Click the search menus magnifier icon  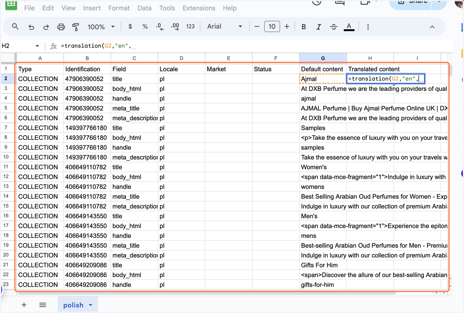pyautogui.click(x=15, y=27)
